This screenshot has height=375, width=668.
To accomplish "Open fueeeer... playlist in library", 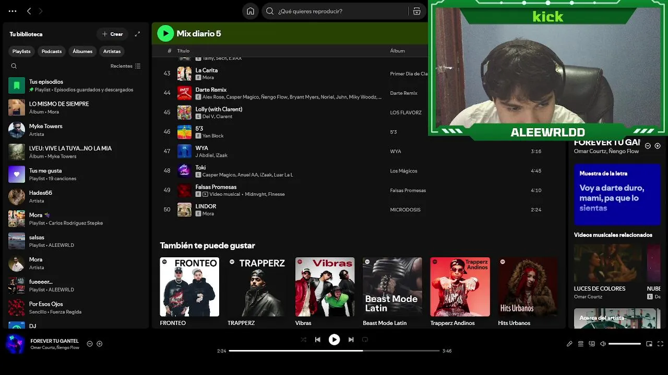I will click(x=76, y=285).
